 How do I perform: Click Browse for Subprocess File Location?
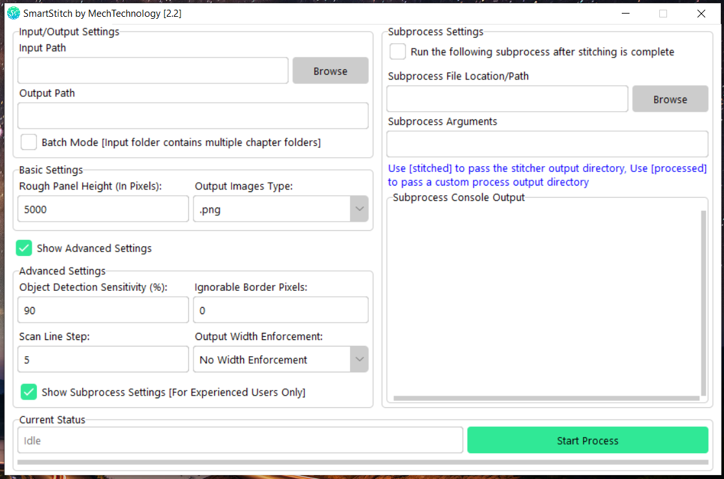coord(670,99)
